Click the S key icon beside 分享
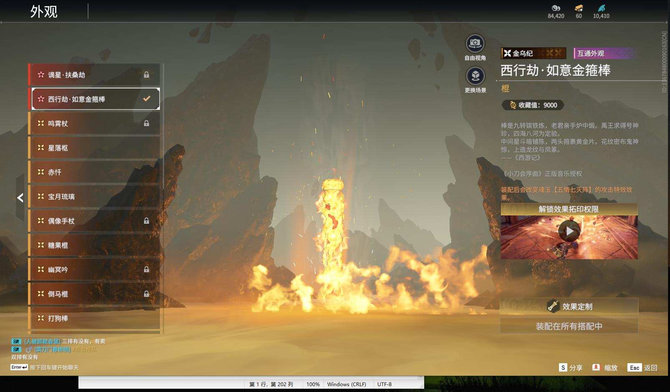Viewport: 670px width, 392px height. pos(563,367)
